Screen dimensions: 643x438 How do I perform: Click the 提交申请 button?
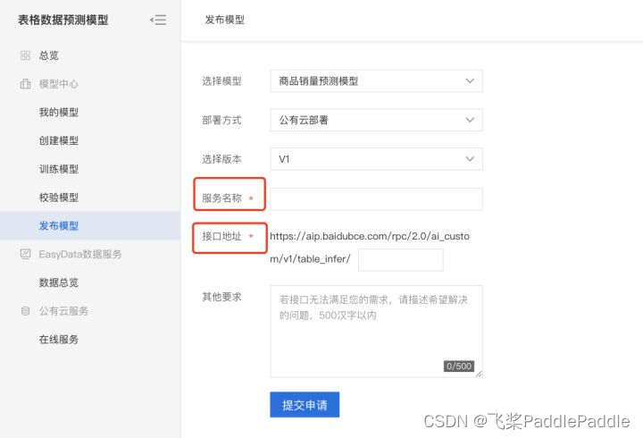click(305, 405)
